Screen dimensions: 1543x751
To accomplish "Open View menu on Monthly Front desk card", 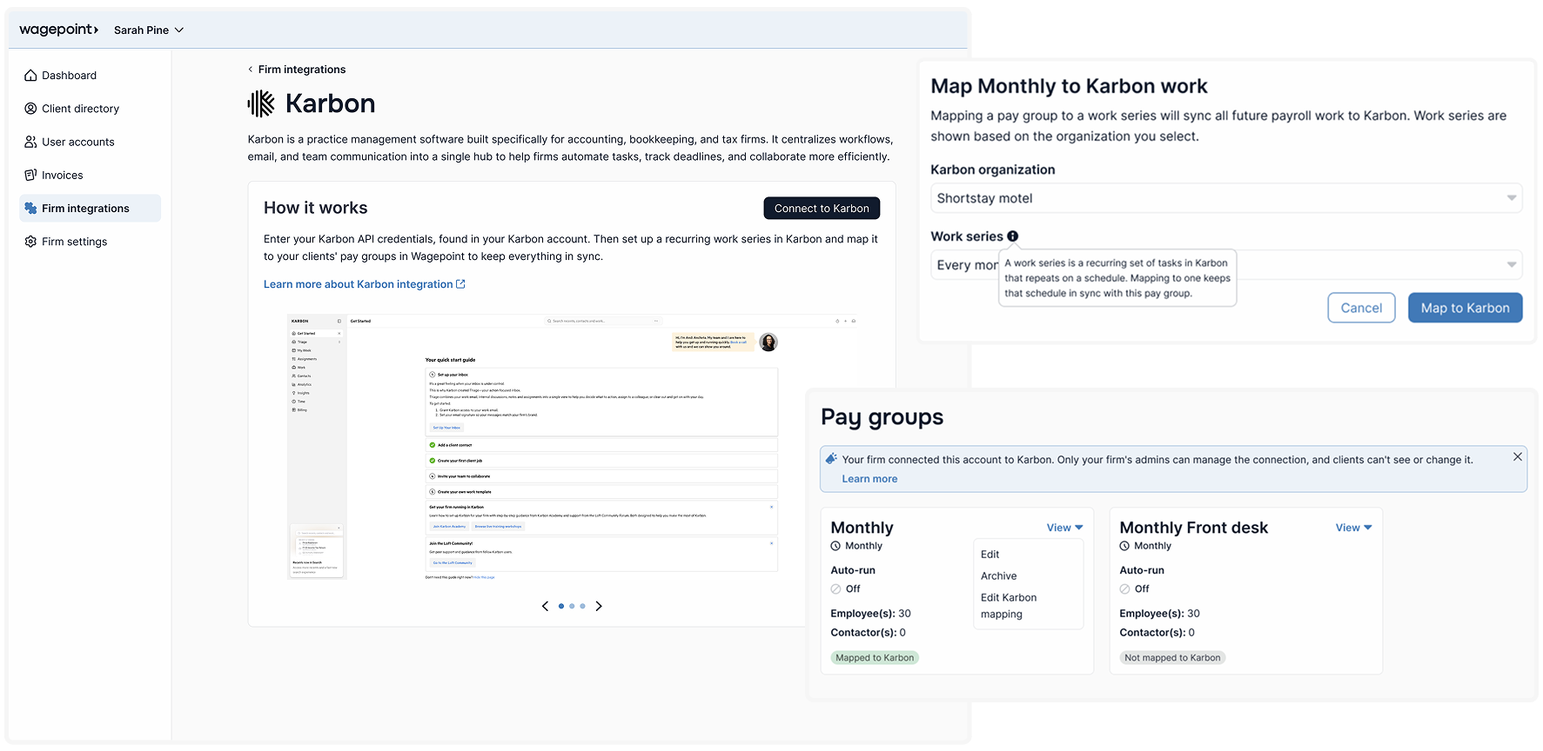I will [1353, 528].
